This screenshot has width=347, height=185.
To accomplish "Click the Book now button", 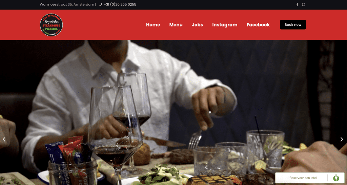I will (293, 24).
